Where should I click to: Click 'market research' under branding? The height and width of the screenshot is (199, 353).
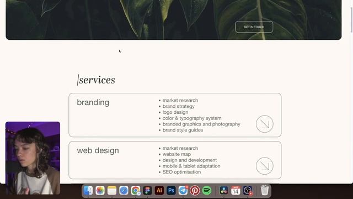point(180,100)
